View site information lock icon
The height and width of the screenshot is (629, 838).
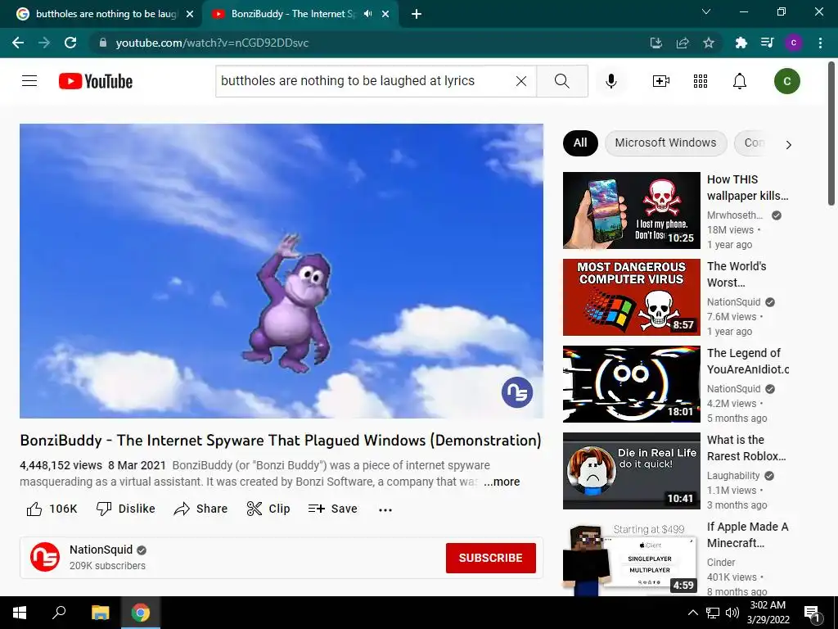pos(103,43)
